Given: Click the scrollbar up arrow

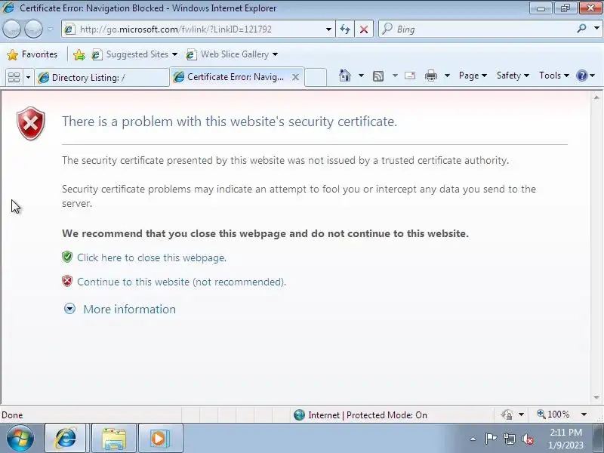Looking at the screenshot, I should [596, 97].
